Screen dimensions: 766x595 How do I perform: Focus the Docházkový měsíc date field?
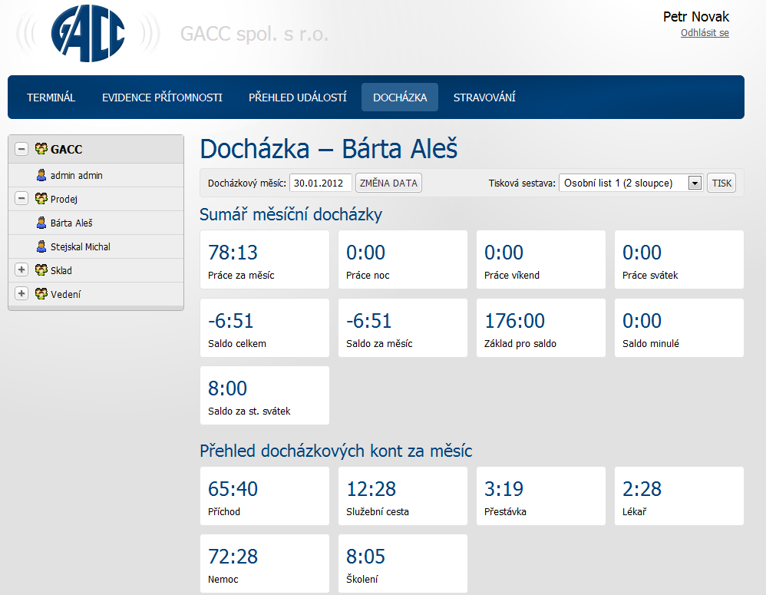click(321, 183)
